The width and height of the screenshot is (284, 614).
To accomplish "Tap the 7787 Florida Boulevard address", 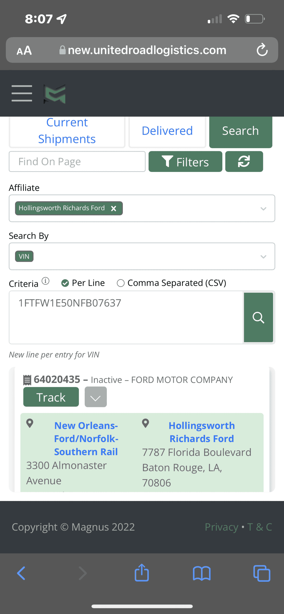I will coord(197,452).
